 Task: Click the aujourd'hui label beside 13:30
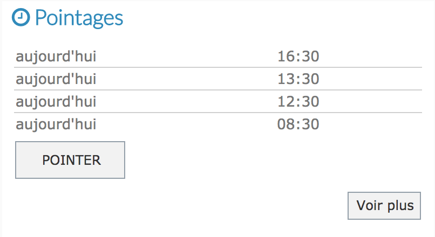(56, 80)
